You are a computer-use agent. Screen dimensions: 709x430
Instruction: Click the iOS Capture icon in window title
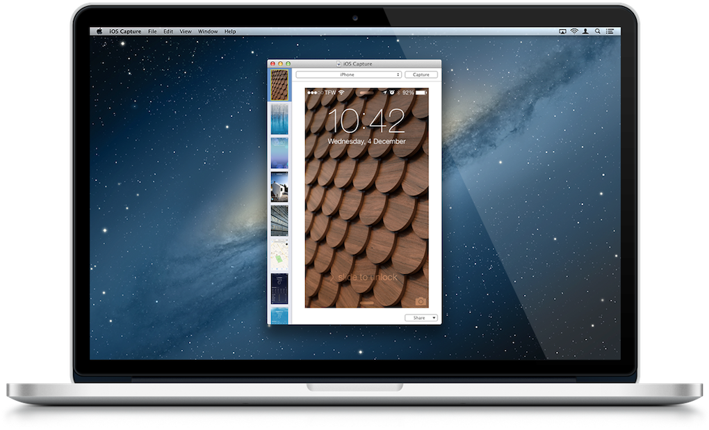click(340, 63)
